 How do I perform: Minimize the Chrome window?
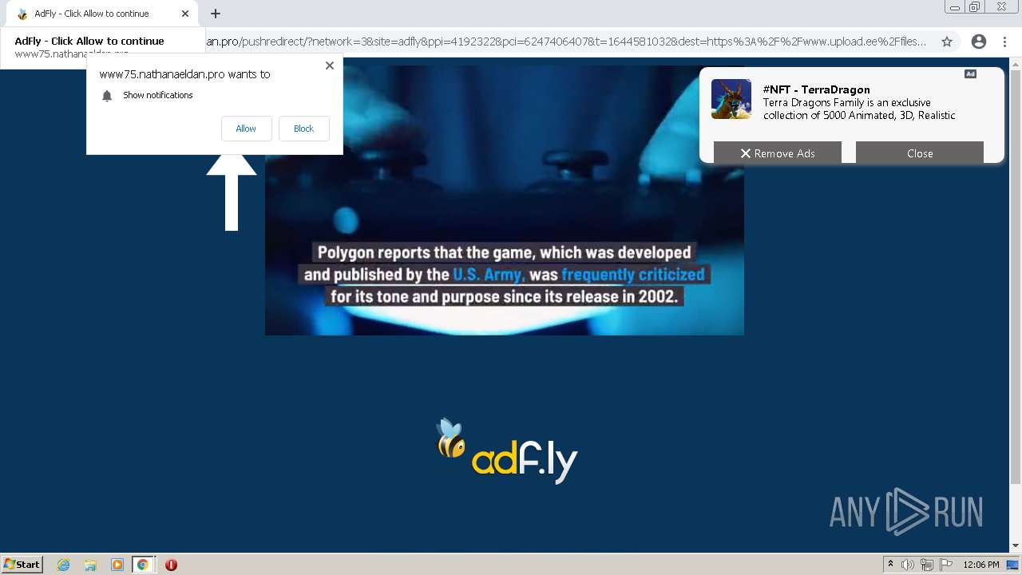[x=955, y=7]
